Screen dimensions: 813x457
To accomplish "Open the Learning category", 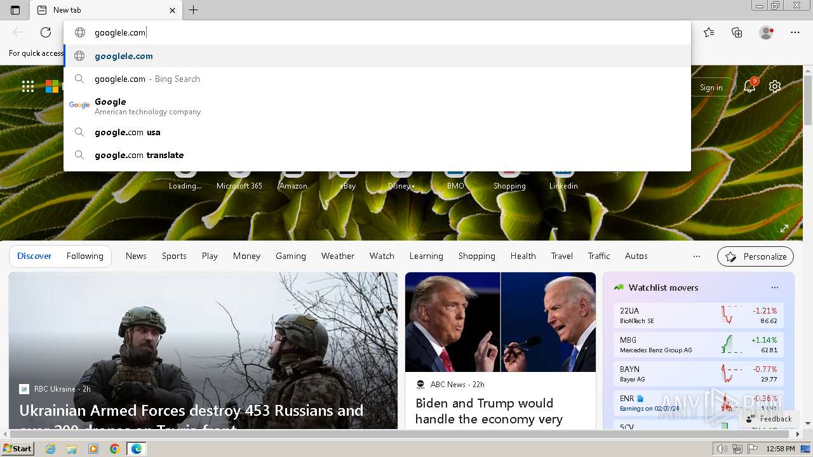I will [x=426, y=256].
